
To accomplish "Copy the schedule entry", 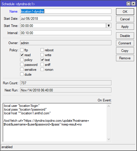I will pyautogui.click(x=125, y=50).
